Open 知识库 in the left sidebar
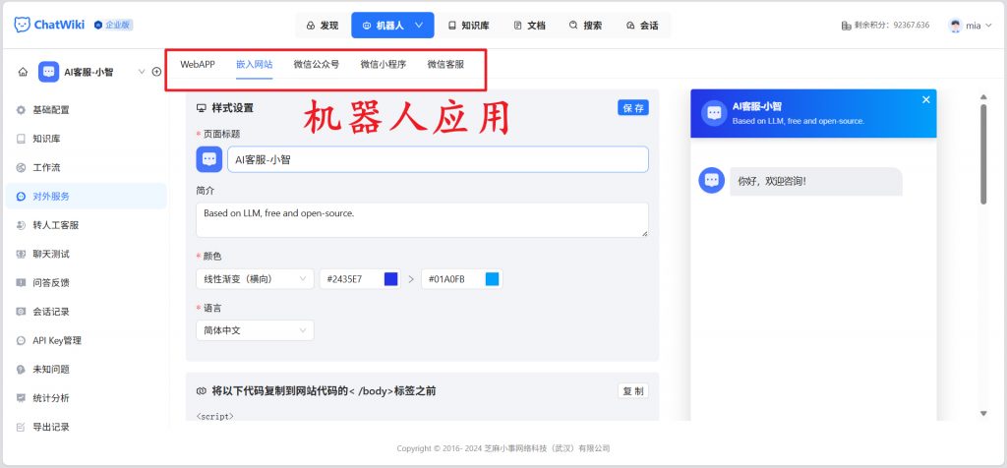Viewport: 1007px width, 468px height. coord(46,139)
